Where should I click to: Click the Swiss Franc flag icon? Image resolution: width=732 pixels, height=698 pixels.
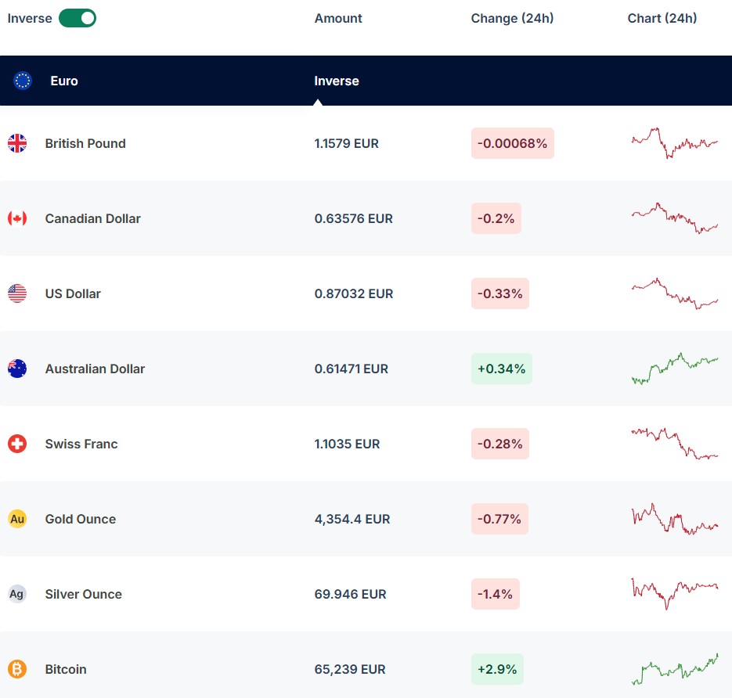[17, 444]
